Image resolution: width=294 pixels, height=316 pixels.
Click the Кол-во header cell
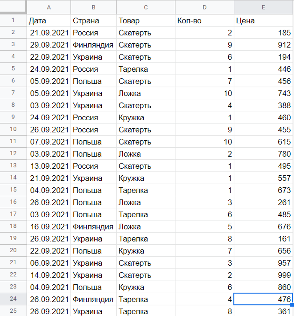(x=204, y=21)
